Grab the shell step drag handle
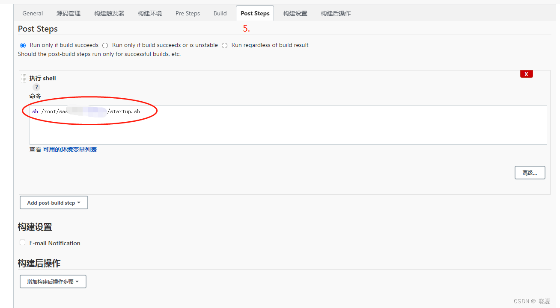This screenshot has height=308, width=560. coord(24,78)
